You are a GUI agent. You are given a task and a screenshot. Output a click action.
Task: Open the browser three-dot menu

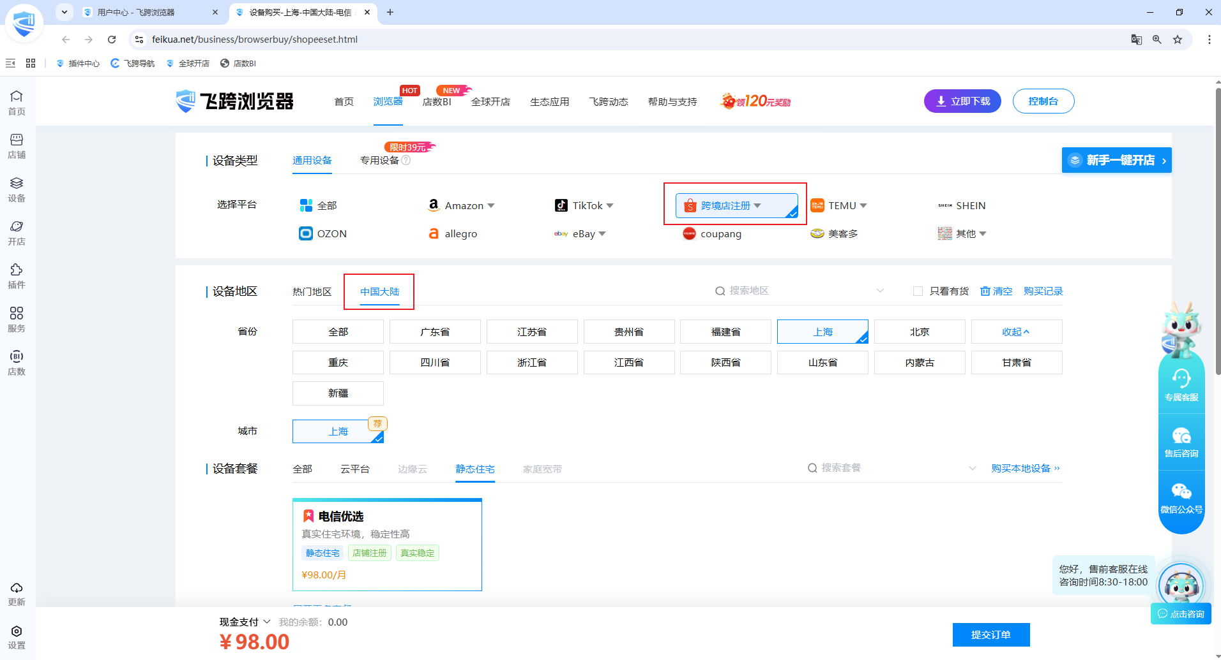pos(1209,40)
